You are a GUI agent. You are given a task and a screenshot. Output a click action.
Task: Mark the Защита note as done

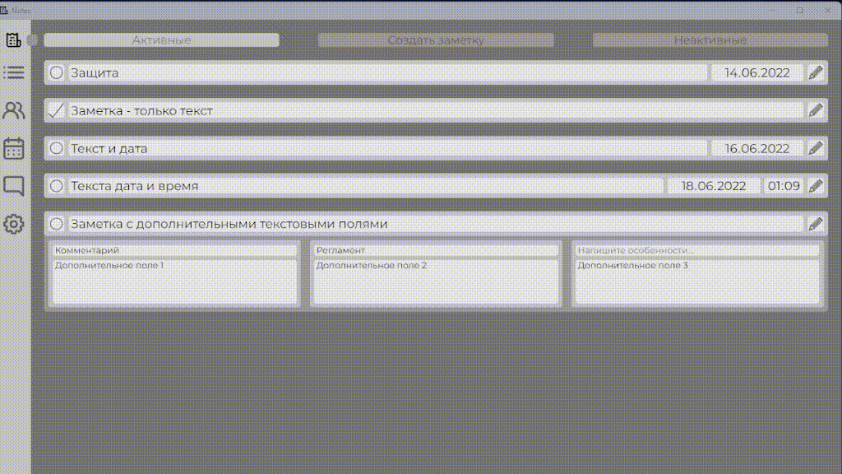57,72
